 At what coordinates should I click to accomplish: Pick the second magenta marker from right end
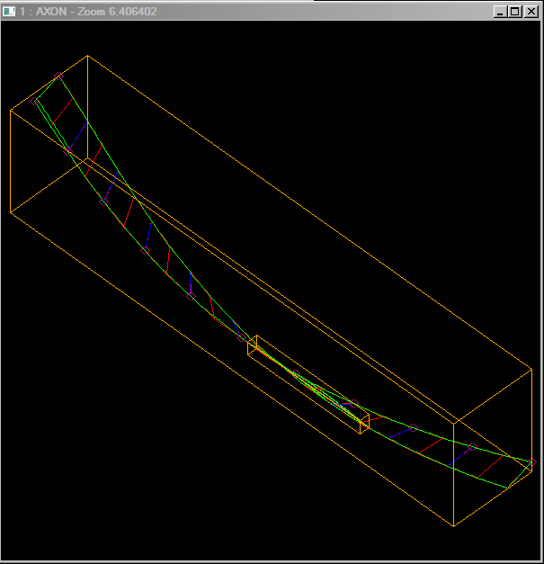point(472,446)
